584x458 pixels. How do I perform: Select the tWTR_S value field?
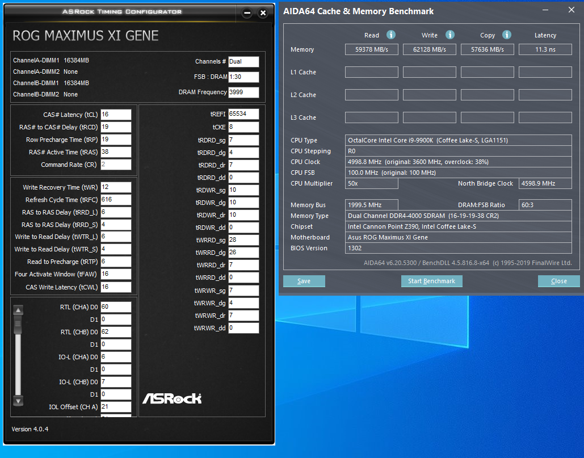(x=116, y=249)
